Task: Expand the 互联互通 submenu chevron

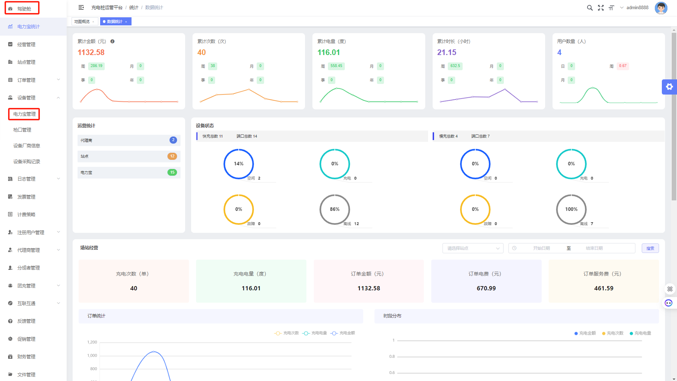Action: pyautogui.click(x=59, y=303)
